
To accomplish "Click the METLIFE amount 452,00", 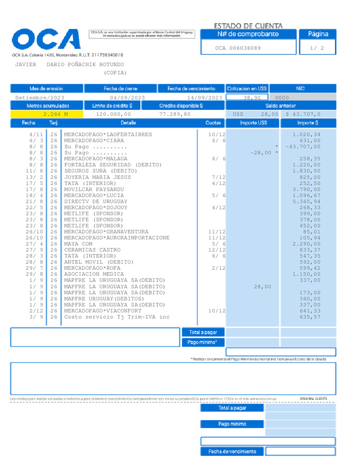I will [x=310, y=226].
